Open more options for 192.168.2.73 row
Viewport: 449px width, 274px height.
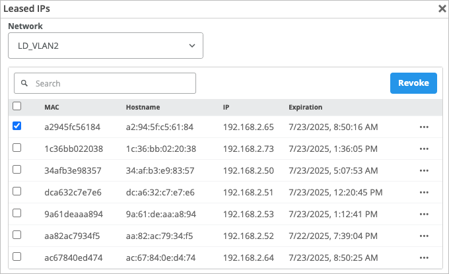[424, 149]
